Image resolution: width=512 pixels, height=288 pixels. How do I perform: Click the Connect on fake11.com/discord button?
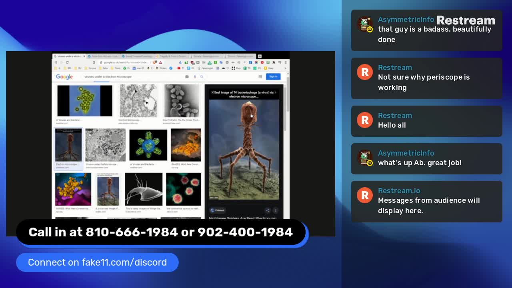97,262
